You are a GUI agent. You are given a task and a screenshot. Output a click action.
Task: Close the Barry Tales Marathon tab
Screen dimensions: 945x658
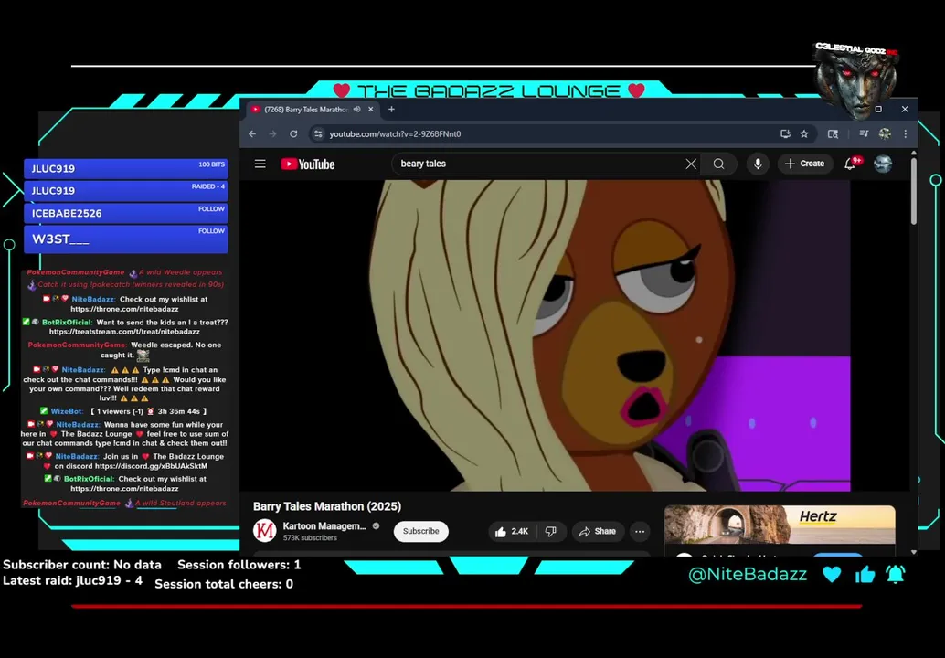(x=371, y=109)
